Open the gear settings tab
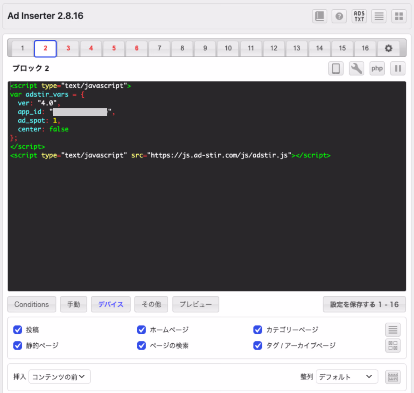 388,48
